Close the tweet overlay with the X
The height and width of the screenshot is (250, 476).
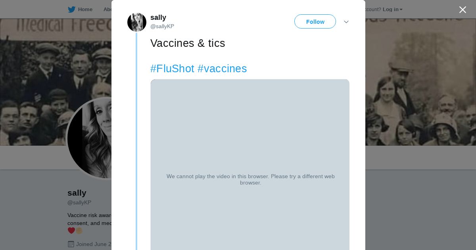pyautogui.click(x=463, y=10)
